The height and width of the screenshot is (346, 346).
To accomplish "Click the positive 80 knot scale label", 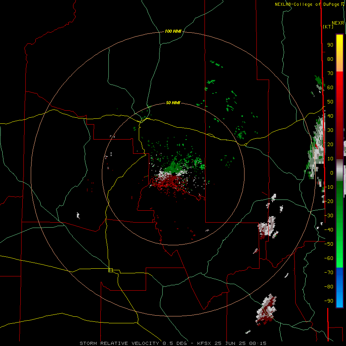I will tap(330, 59).
